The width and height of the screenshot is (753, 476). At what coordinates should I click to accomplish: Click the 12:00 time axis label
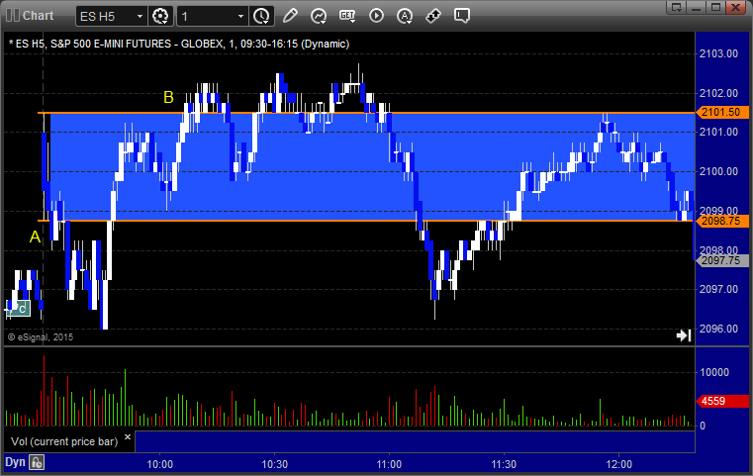[x=619, y=464]
